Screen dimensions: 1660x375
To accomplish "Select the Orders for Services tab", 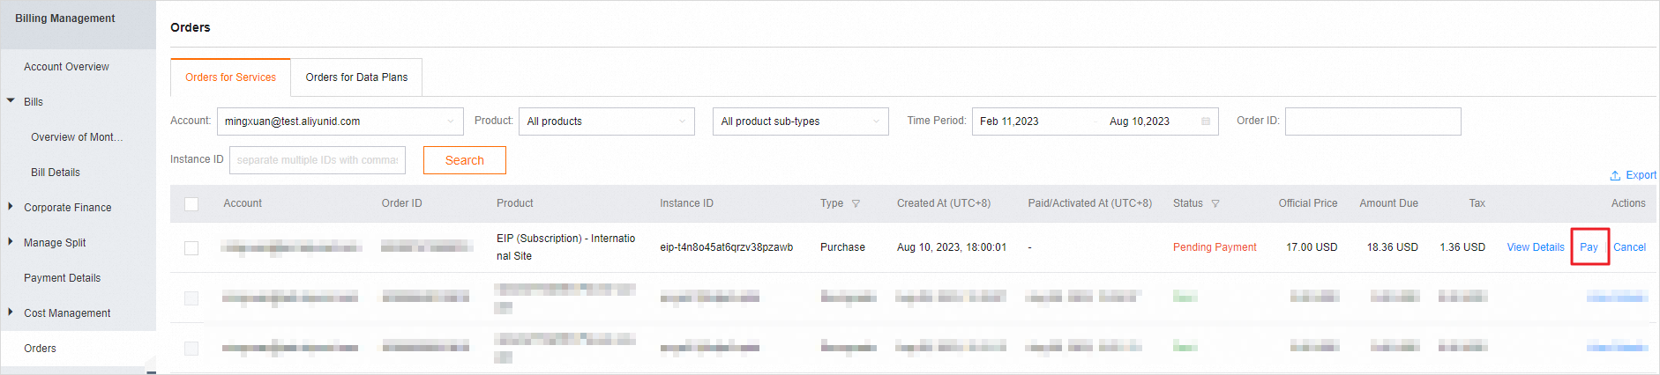I will coord(230,77).
